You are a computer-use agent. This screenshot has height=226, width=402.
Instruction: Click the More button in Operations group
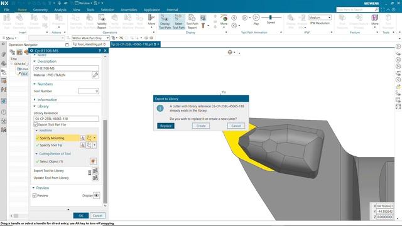[x=151, y=20]
